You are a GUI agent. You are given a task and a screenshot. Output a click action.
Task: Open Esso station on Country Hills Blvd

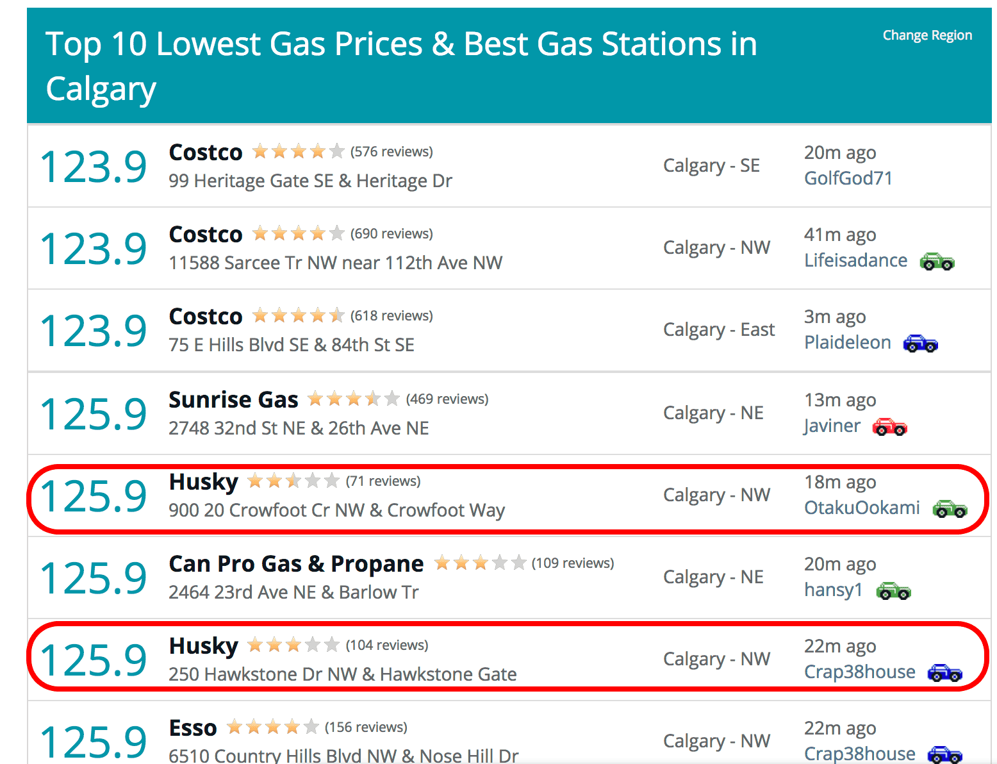coord(193,728)
